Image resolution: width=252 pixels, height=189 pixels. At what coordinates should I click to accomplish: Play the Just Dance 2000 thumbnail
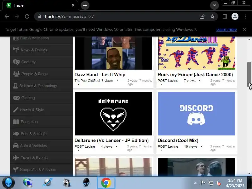[x=196, y=53]
